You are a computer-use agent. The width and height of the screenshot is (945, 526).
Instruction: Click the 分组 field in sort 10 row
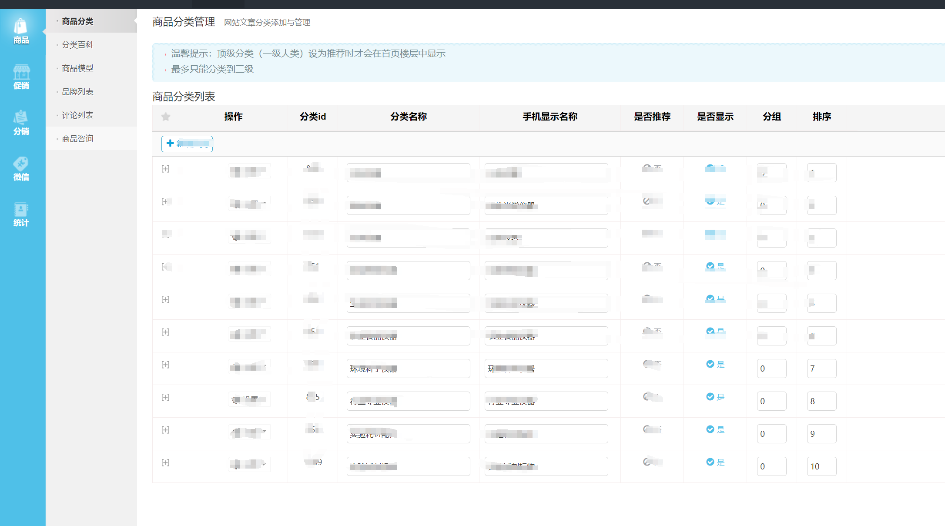[771, 466]
